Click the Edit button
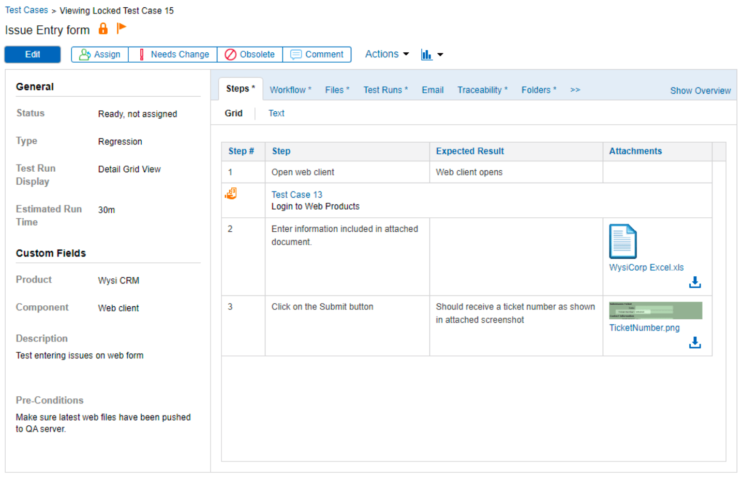 click(32, 54)
